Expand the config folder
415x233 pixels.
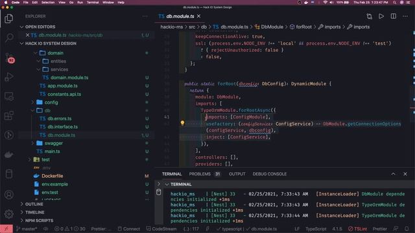point(32,102)
